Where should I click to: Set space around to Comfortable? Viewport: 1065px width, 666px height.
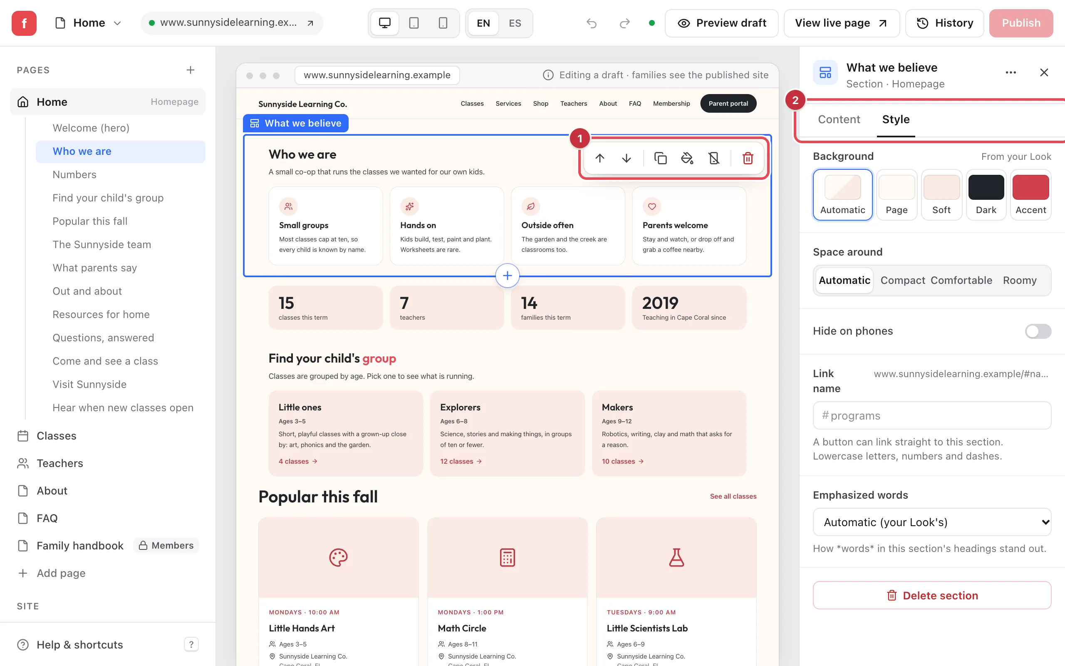[961, 280]
